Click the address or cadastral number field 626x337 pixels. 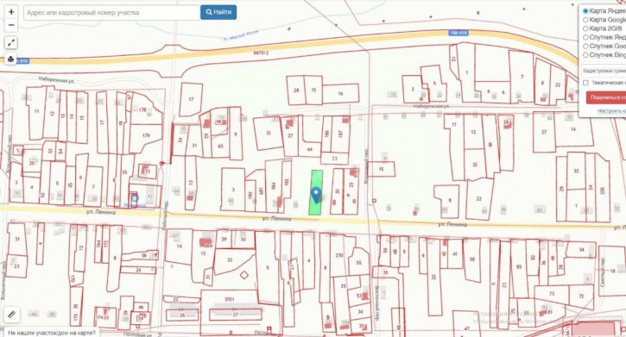click(x=111, y=13)
